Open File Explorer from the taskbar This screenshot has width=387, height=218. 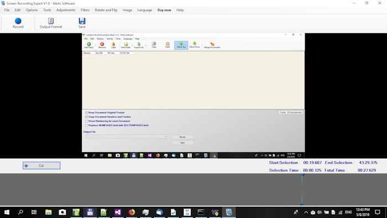click(49, 212)
